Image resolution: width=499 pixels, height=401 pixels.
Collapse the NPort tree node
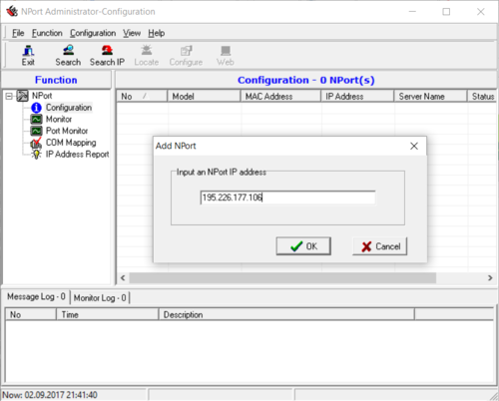point(9,96)
